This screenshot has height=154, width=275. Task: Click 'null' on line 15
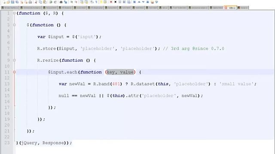tap(64, 96)
